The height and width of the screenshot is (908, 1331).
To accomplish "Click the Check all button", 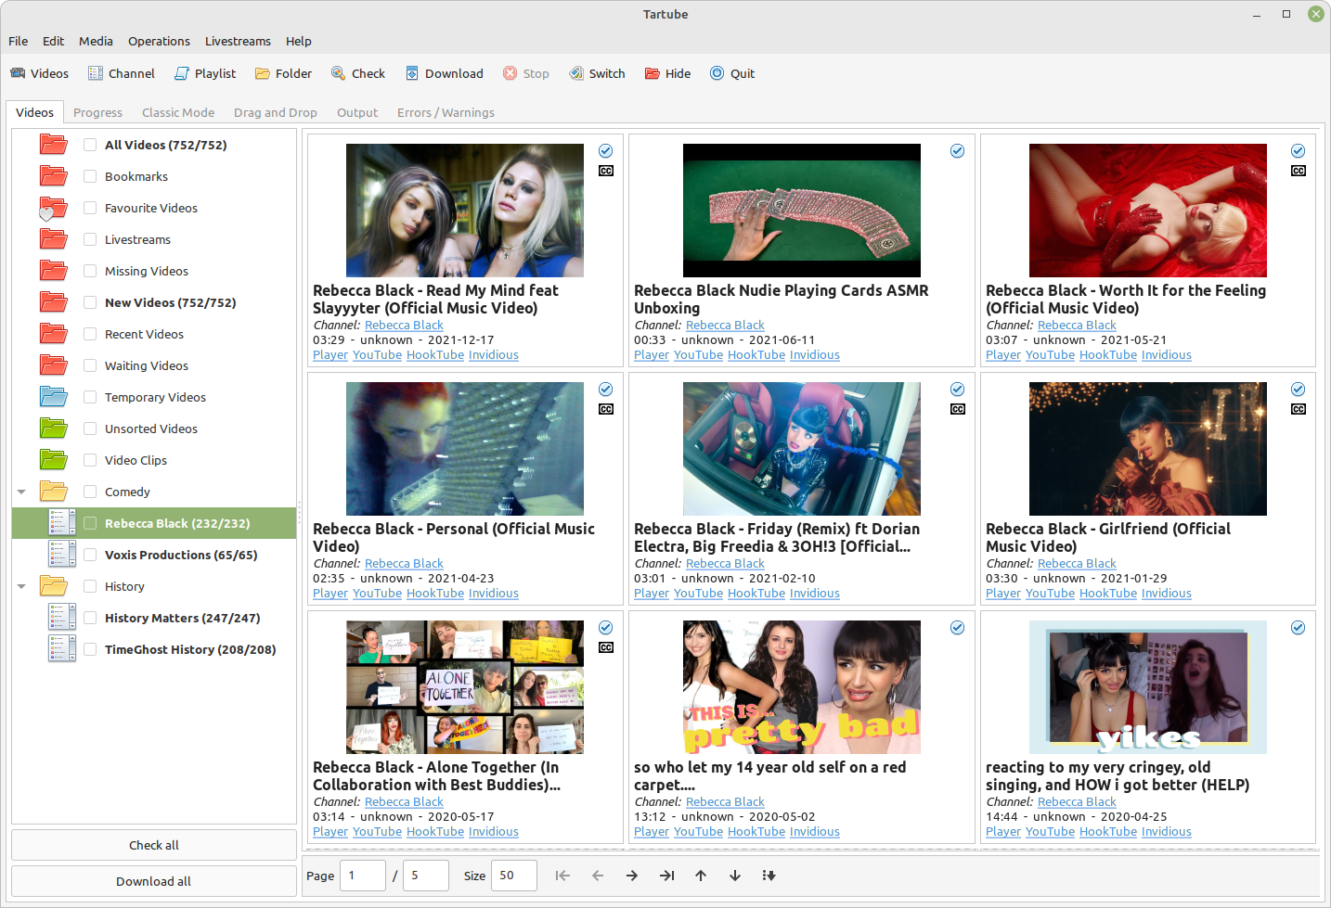I will 154,845.
